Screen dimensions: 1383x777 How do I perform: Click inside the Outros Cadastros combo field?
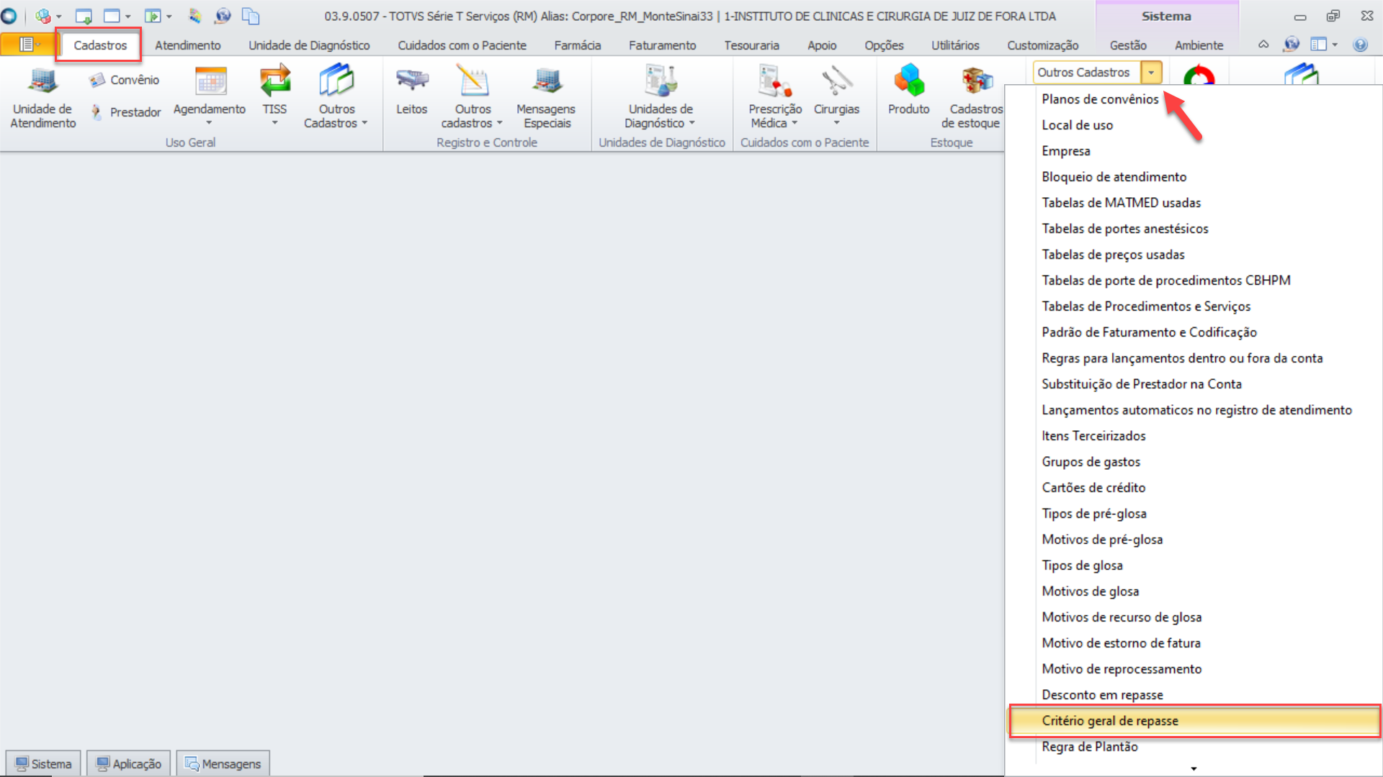(x=1087, y=73)
